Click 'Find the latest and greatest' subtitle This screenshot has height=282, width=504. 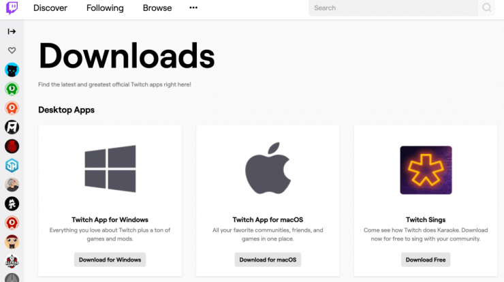114,84
